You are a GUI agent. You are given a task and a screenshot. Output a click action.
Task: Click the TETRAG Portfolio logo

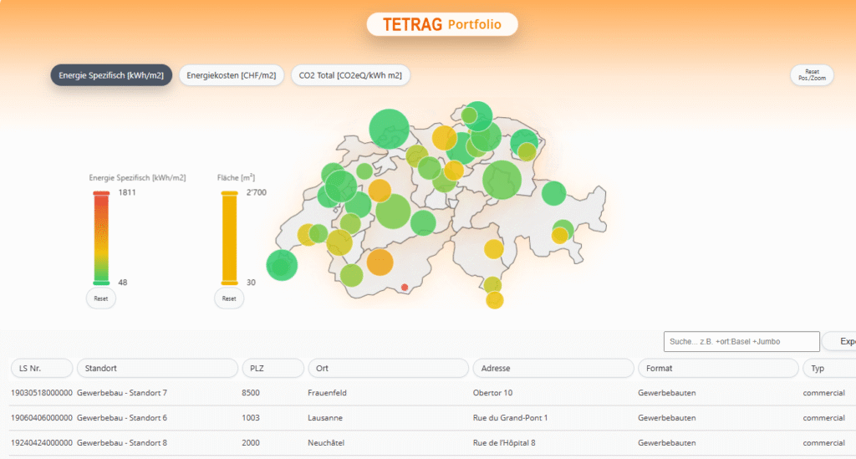click(x=441, y=24)
